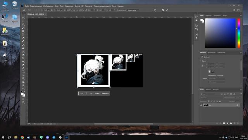Open Brush Settings icon in collapsed strip
Viewport: 248px width, 140px height.
196,26
